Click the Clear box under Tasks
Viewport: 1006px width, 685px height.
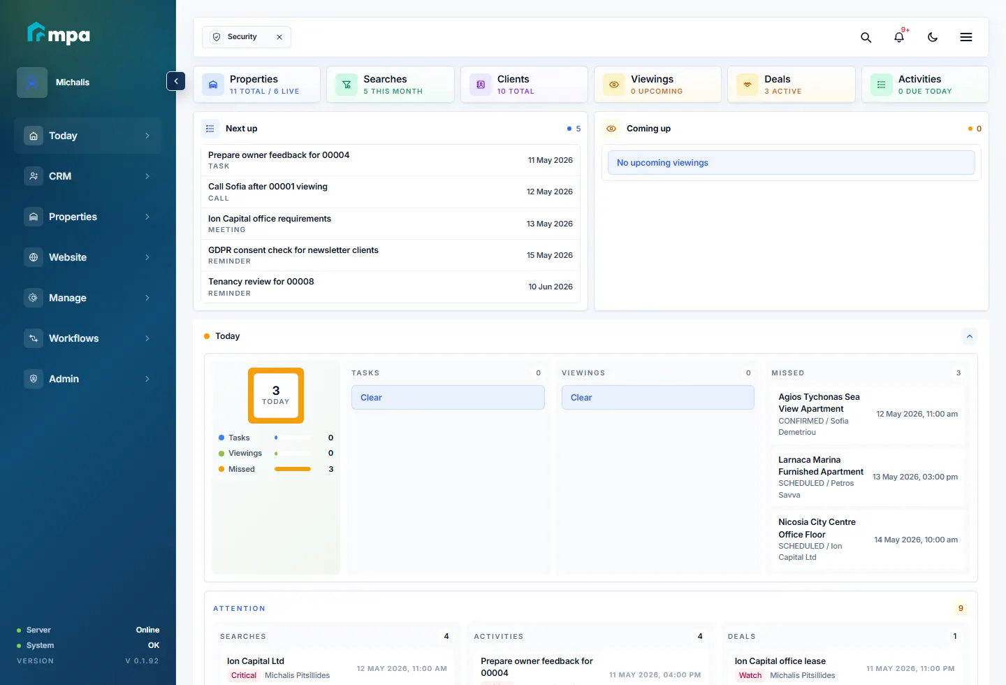pos(448,398)
